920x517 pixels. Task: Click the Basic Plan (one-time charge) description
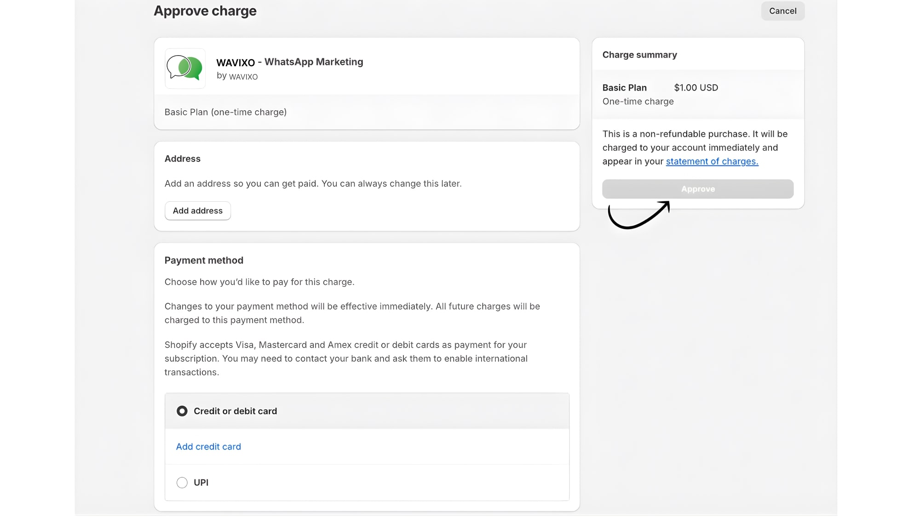225,112
